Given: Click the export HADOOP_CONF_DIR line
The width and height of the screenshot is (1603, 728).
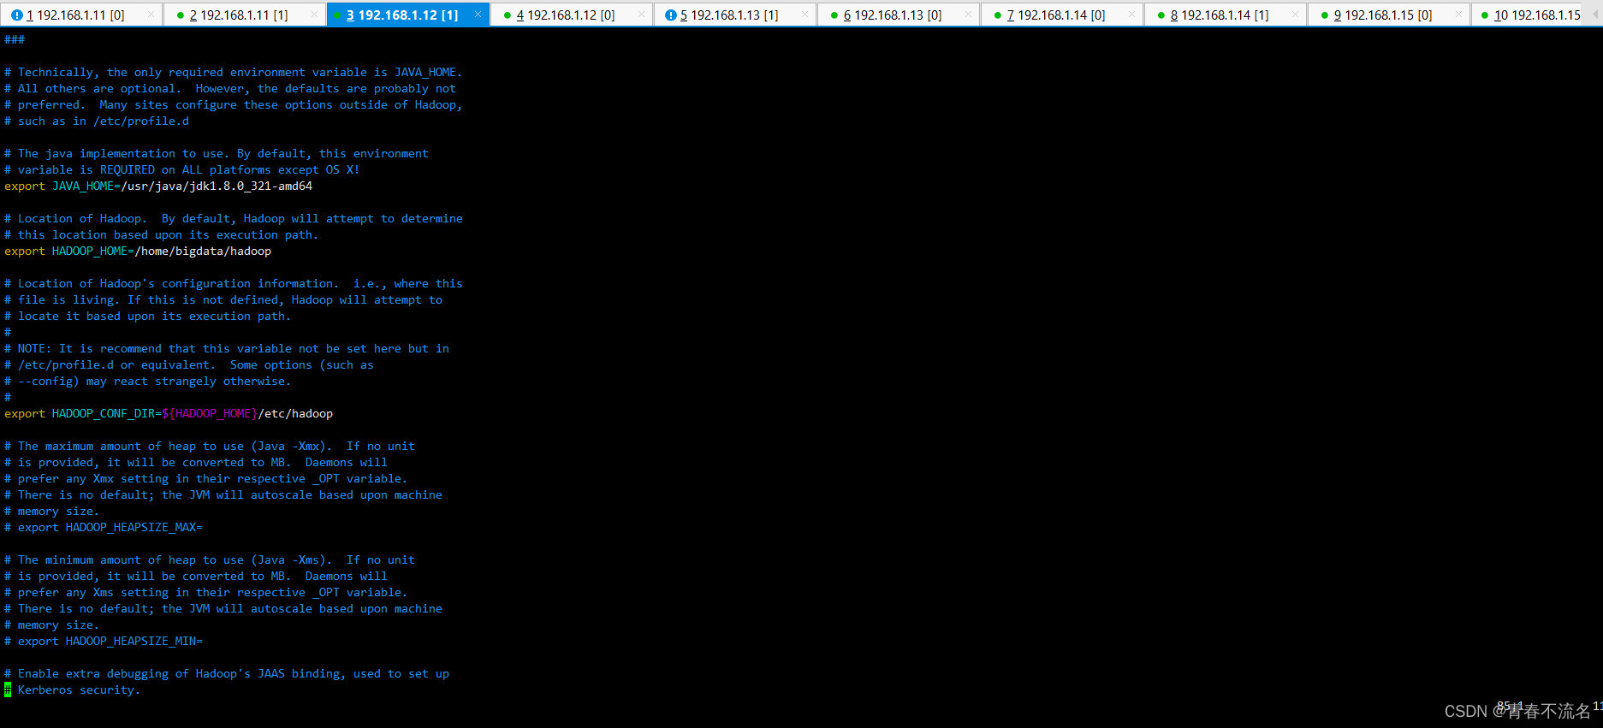Looking at the screenshot, I should (x=169, y=413).
